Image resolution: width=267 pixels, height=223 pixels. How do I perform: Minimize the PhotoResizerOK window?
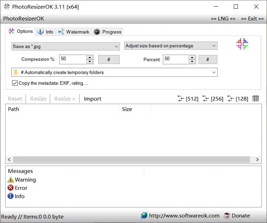point(216,7)
